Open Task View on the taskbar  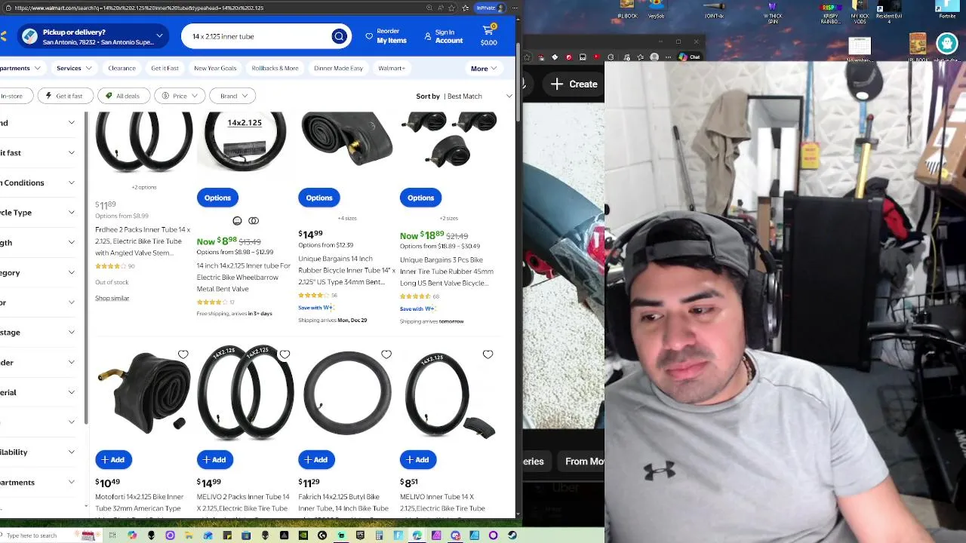112,535
